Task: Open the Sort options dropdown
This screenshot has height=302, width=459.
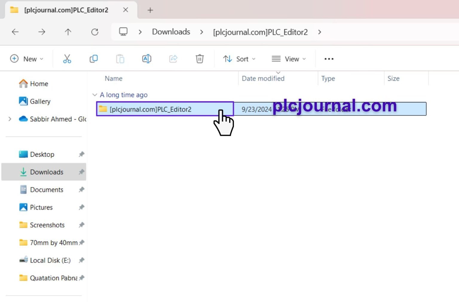Action: (x=239, y=59)
